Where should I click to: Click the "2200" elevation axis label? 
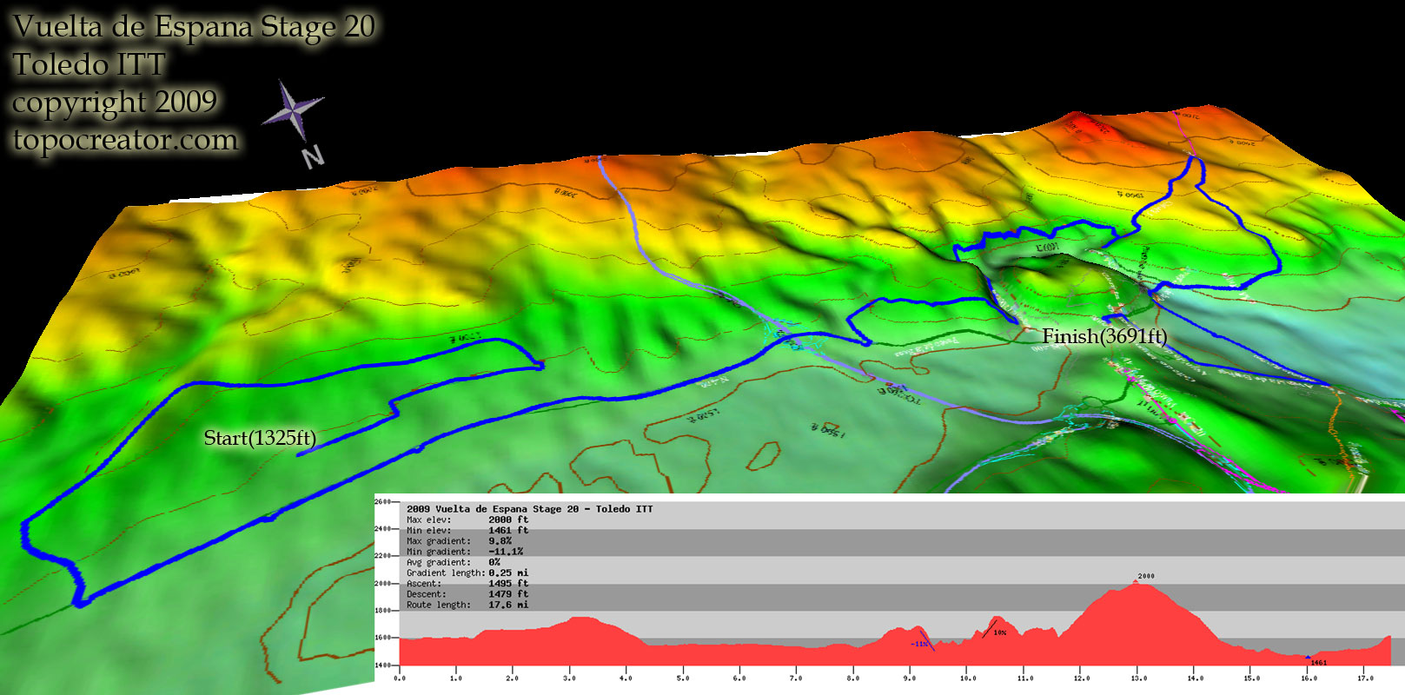coord(382,555)
